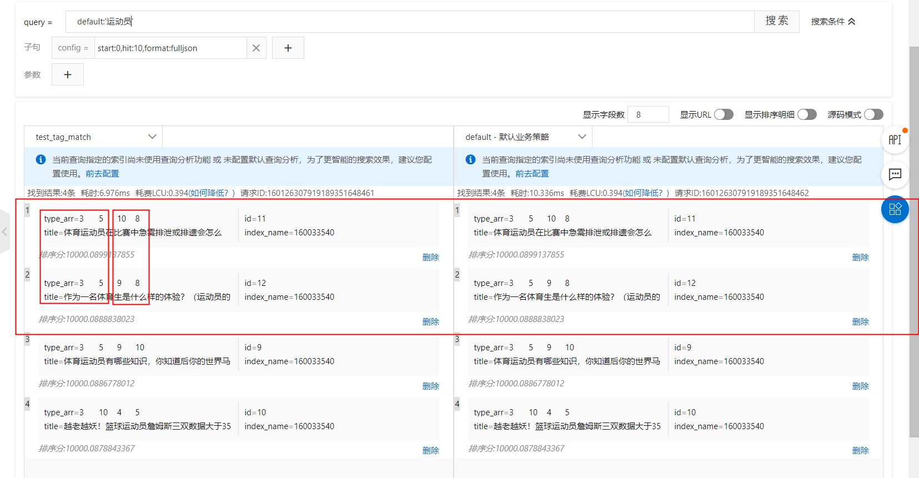Delete left result with id=11

[431, 257]
